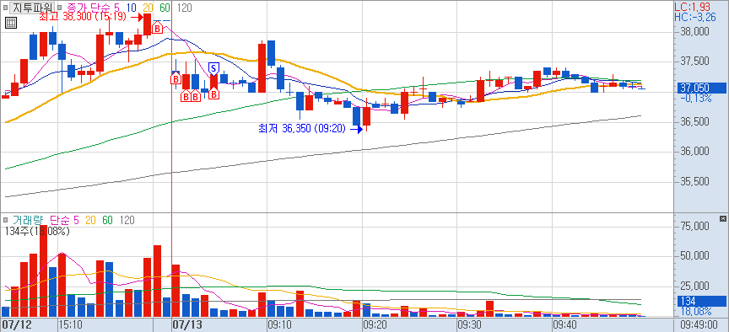729x332 pixels.
Task: Click the 25,000 volume axis label
Action: 694,286
